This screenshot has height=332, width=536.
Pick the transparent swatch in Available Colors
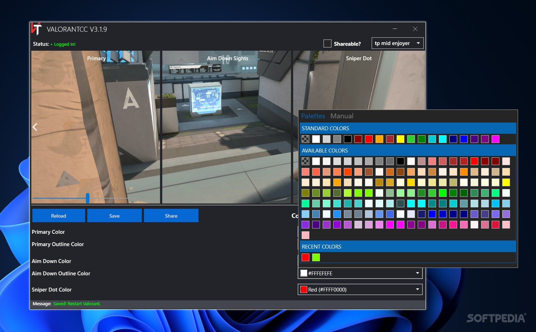[x=305, y=161]
